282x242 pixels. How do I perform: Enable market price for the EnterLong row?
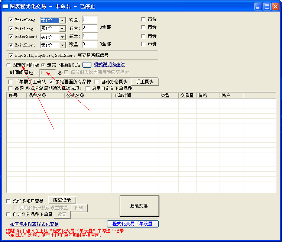coord(143,19)
